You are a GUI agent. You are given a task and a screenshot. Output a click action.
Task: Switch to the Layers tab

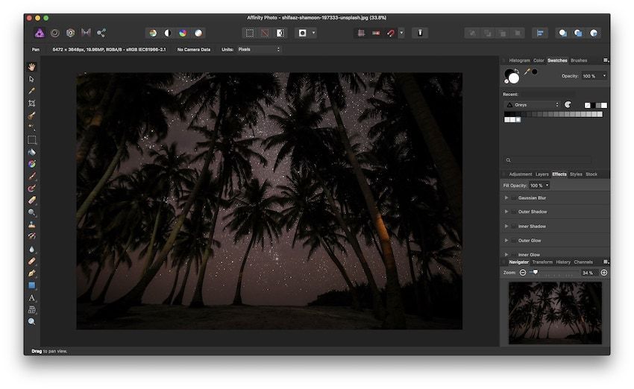click(542, 174)
